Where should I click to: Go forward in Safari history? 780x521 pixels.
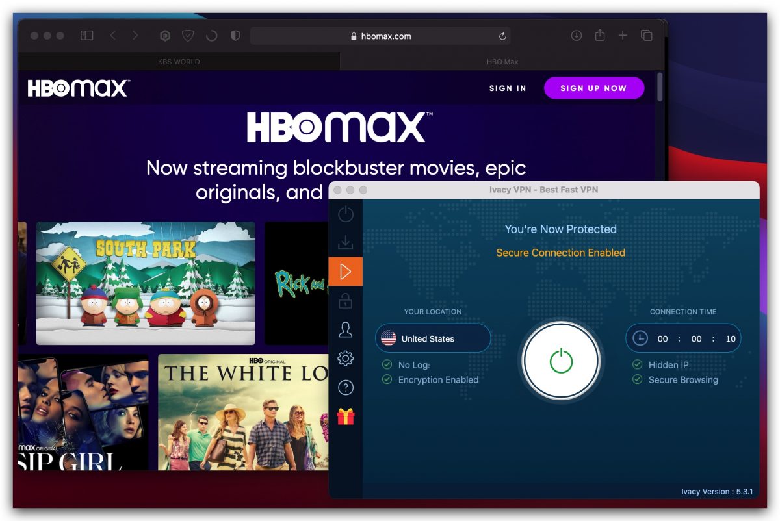(135, 36)
